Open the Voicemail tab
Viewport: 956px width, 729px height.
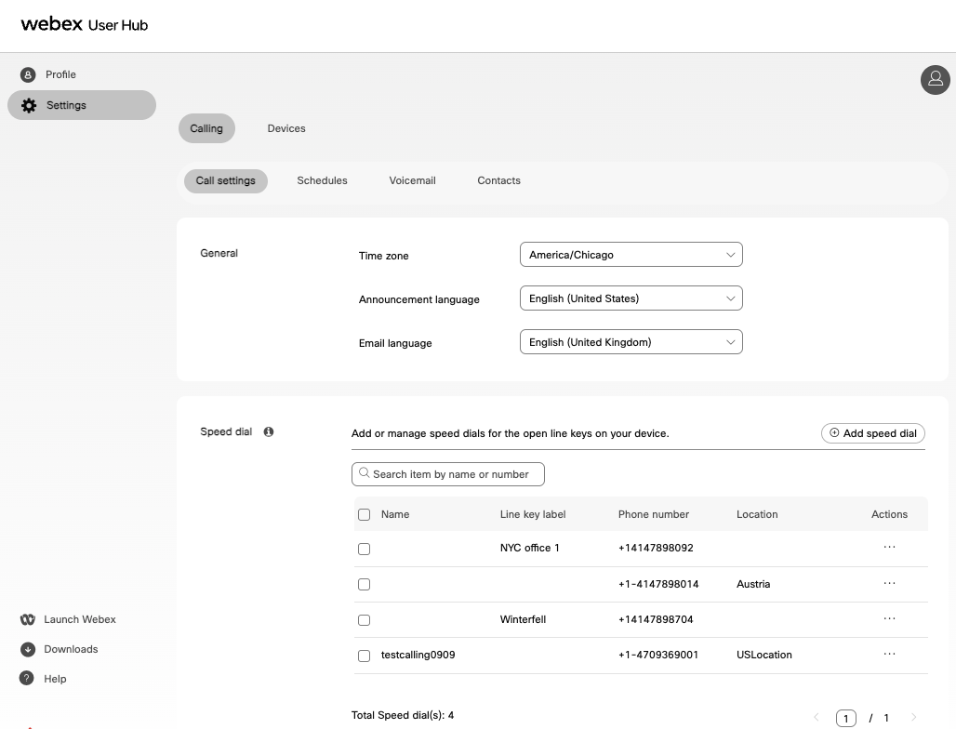click(x=412, y=180)
